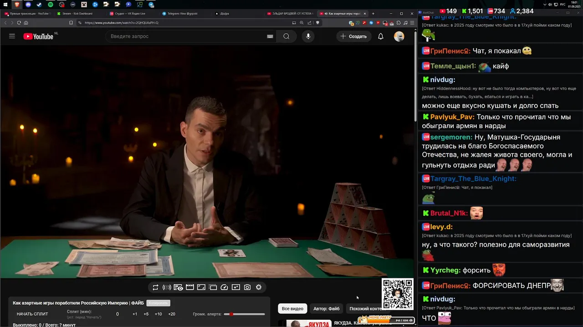583x327 pixels.
Task: Close the Как азартные игры tab
Action: (x=364, y=14)
